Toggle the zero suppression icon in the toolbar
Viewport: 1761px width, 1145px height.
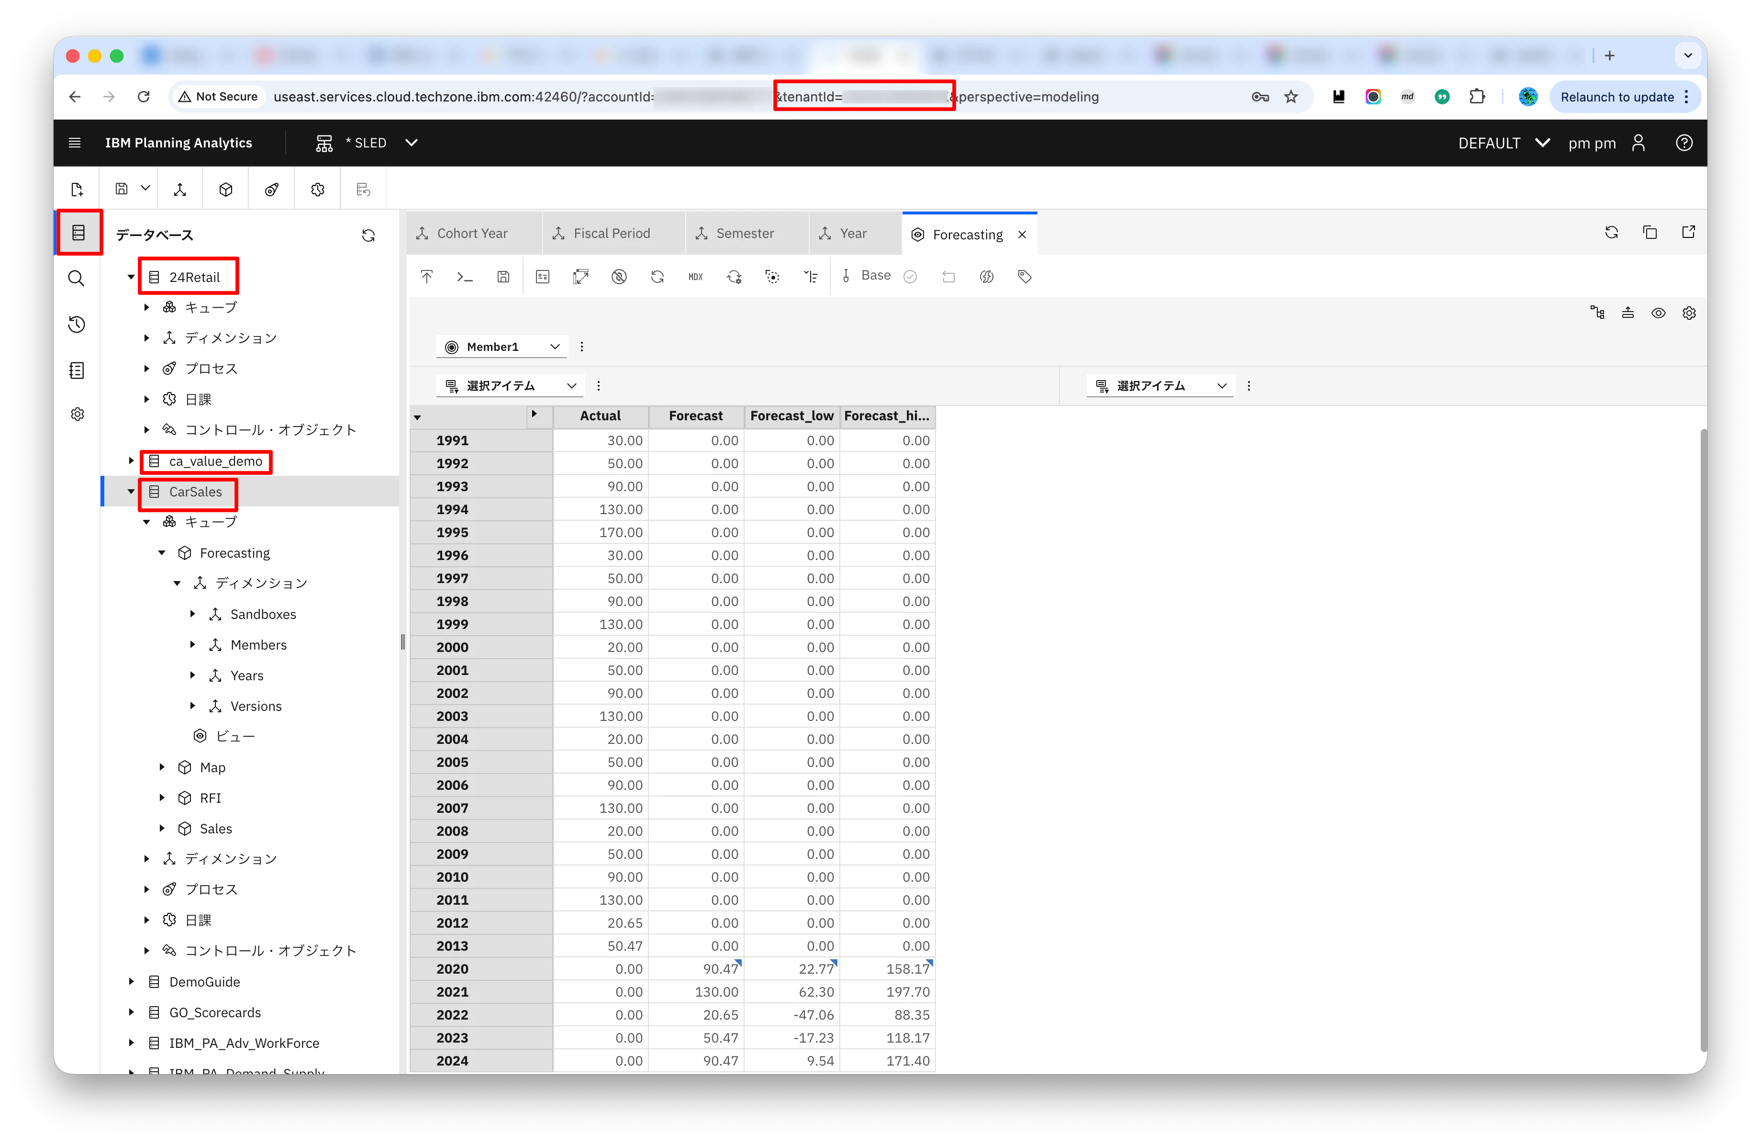(619, 277)
